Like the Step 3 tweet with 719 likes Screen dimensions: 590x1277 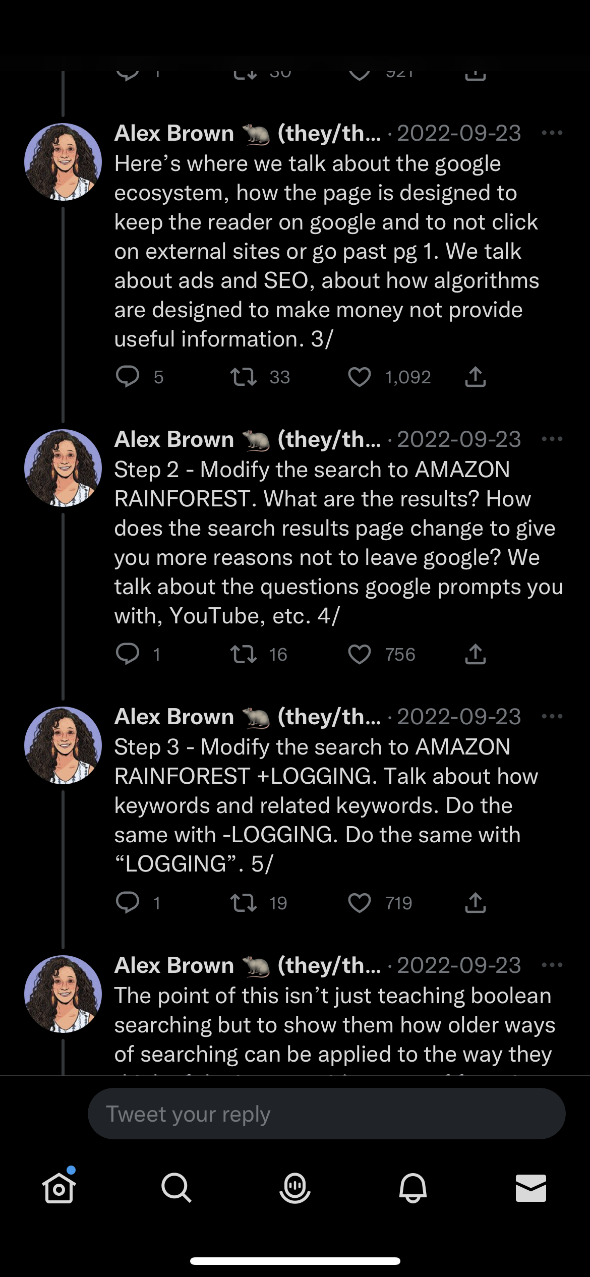click(x=360, y=902)
